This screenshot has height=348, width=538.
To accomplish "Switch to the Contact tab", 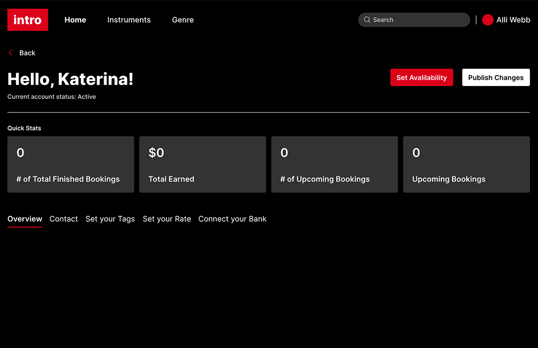I will coord(64,219).
